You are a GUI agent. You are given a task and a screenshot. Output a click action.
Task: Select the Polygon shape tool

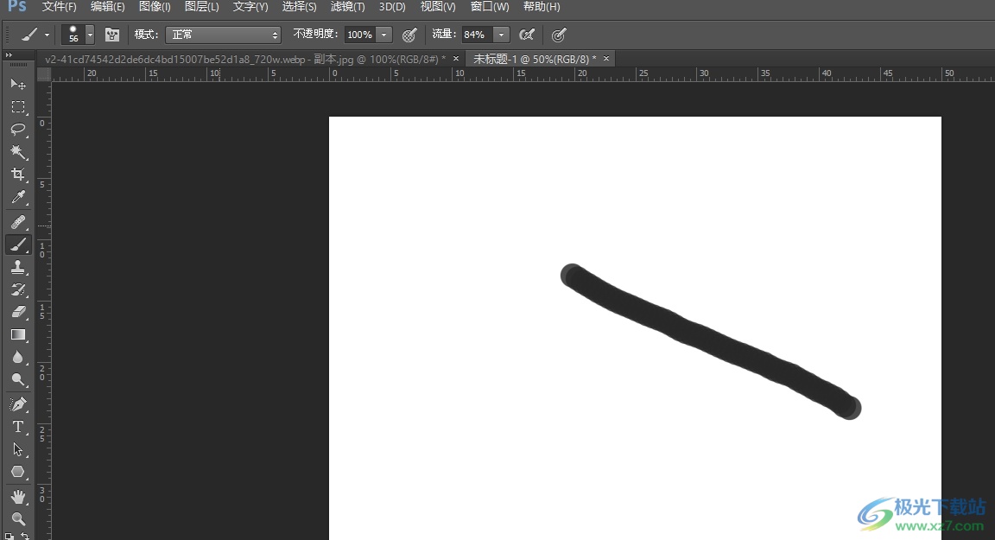click(x=18, y=472)
